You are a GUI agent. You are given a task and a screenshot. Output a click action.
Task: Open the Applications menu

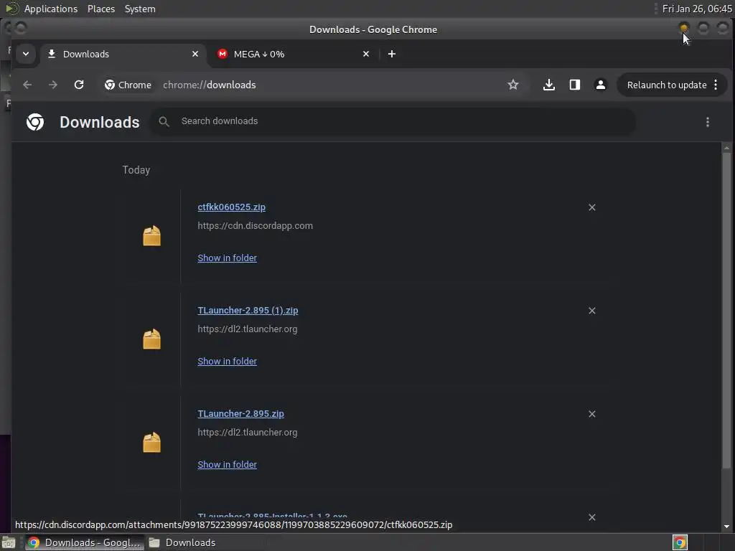51,9
